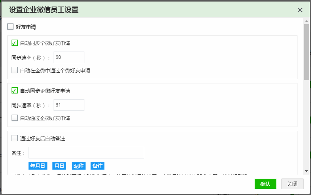The width and height of the screenshot is (311, 195).
Task: Enable 自动在企微中通过个微好友申请 checkbox
Action: [15, 70]
